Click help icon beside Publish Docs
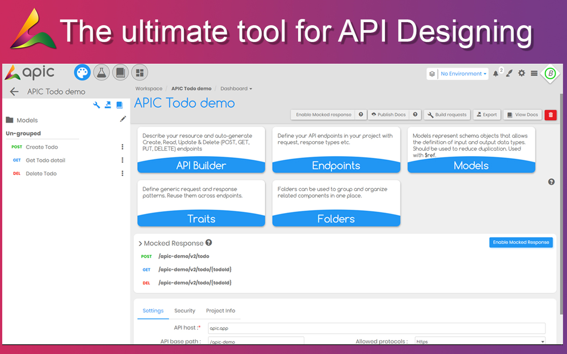Image resolution: width=567 pixels, height=354 pixels. point(415,115)
